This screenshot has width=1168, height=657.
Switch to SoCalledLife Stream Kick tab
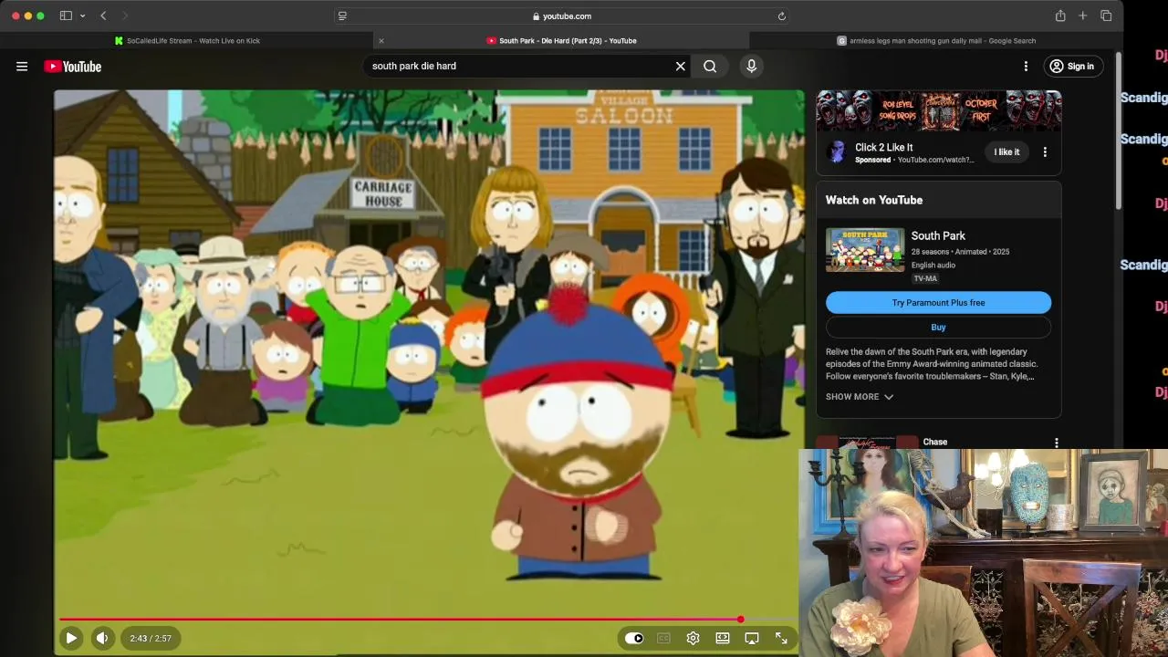[187, 40]
